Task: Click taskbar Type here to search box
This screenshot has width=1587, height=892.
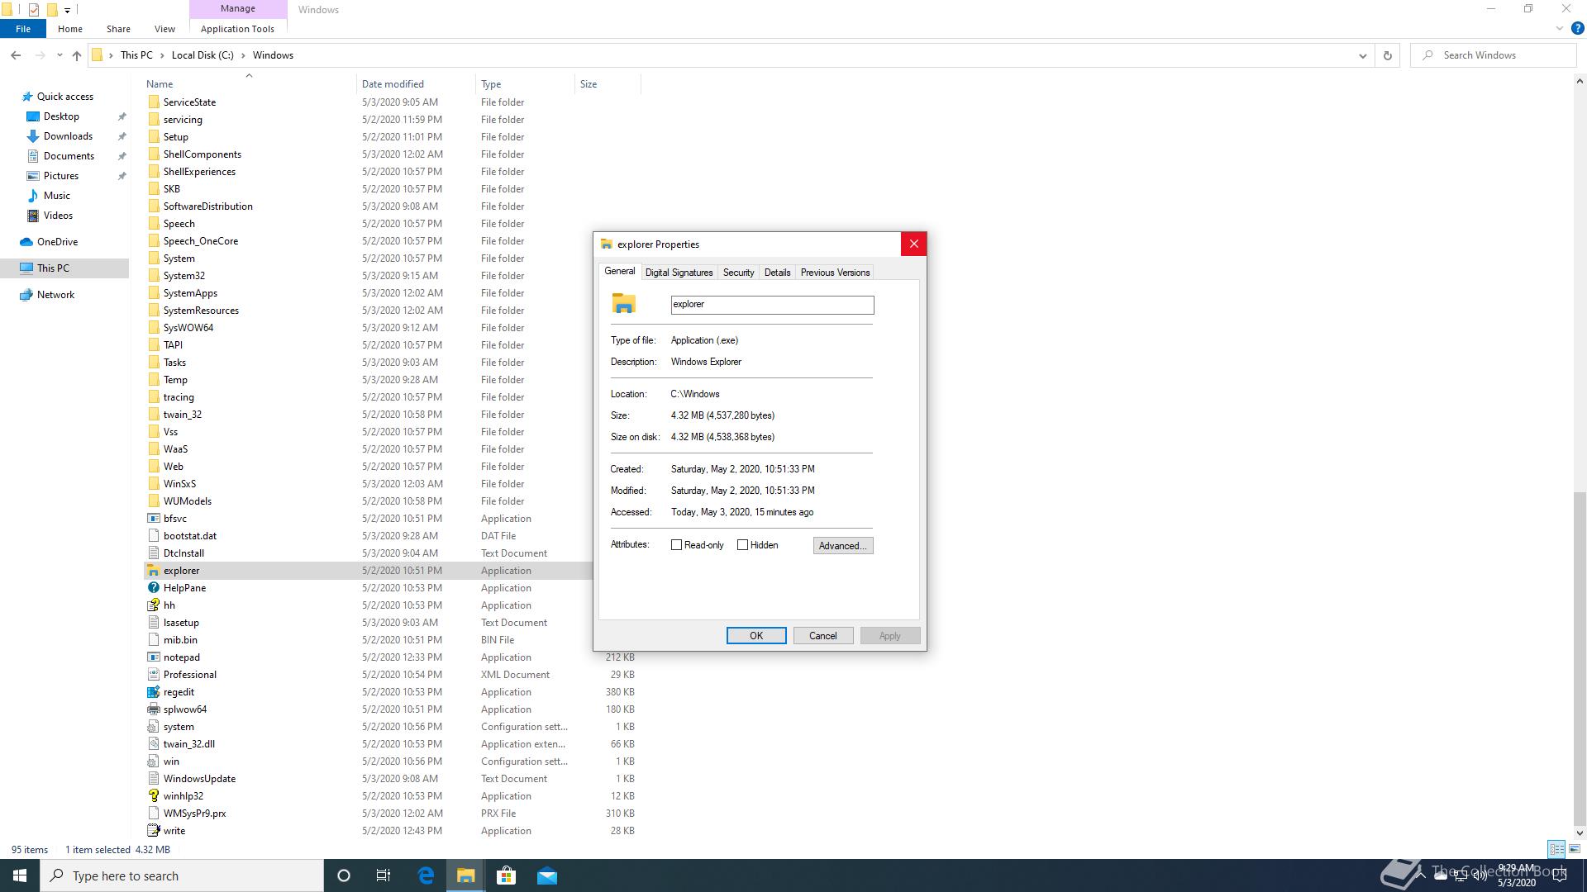Action: [x=182, y=875]
